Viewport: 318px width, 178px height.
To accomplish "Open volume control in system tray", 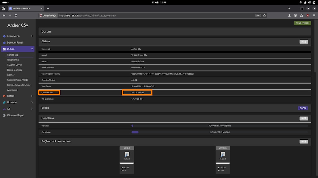I will [310, 2].
